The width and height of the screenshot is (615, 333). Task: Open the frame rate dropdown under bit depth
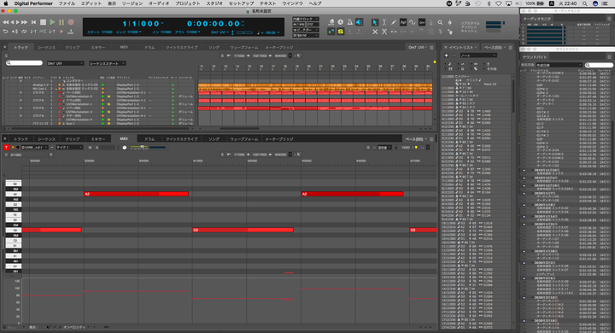tap(306, 35)
